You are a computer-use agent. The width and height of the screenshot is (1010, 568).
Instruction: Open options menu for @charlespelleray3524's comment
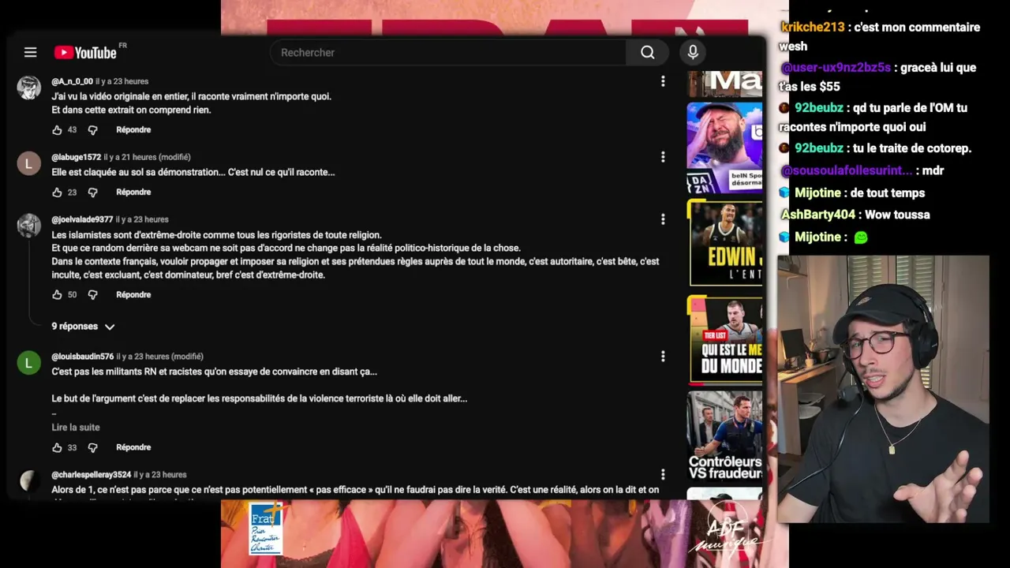coord(663,475)
